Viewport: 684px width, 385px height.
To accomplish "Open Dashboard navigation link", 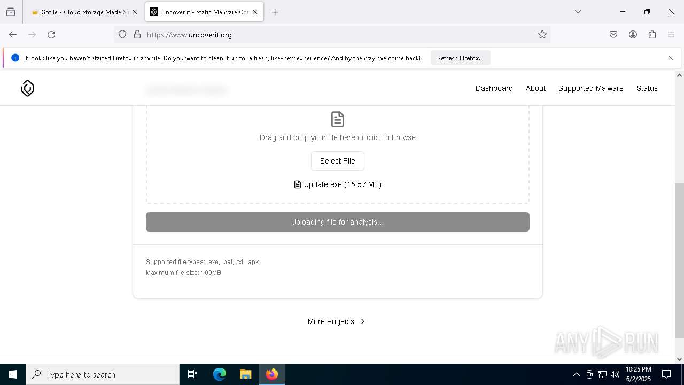I will pyautogui.click(x=494, y=88).
